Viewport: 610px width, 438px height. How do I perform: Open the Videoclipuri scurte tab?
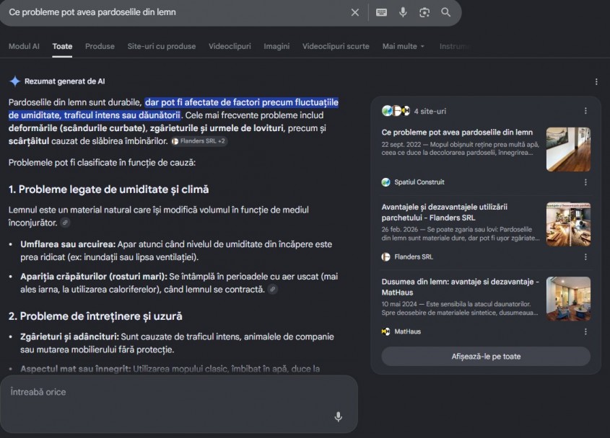tap(336, 46)
